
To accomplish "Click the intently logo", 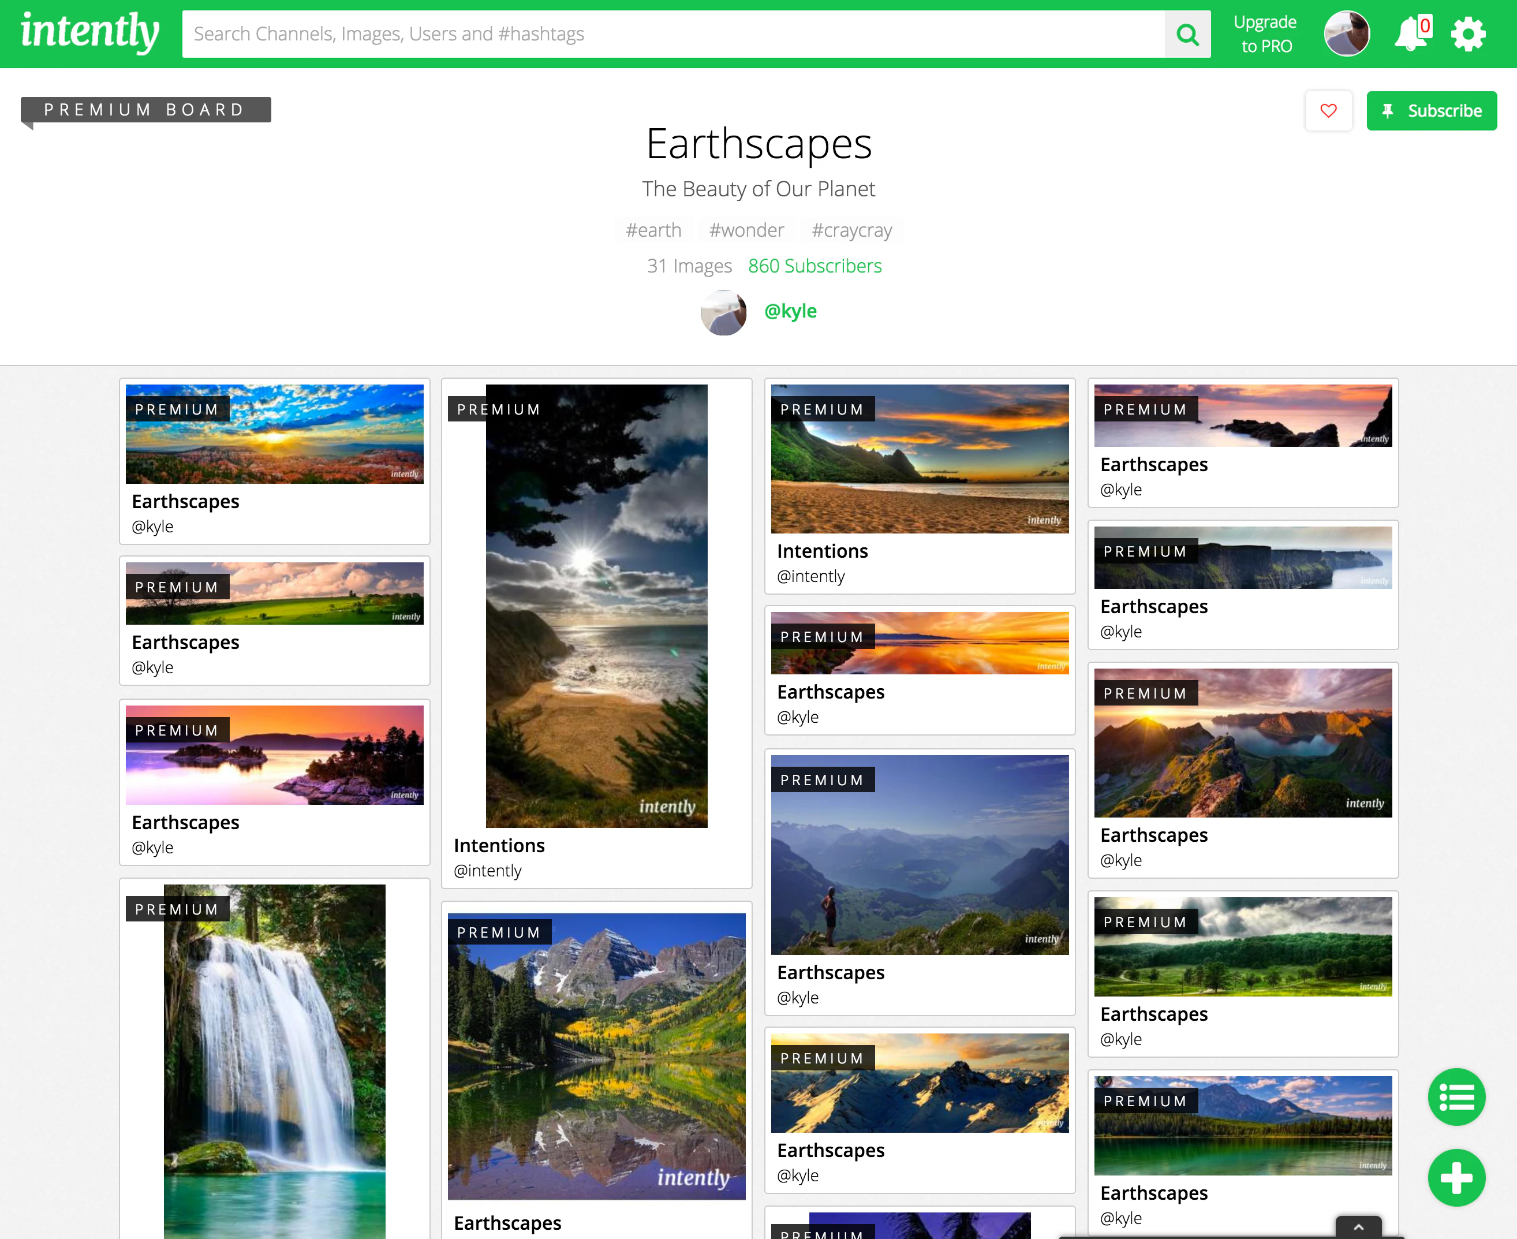I will tap(90, 33).
